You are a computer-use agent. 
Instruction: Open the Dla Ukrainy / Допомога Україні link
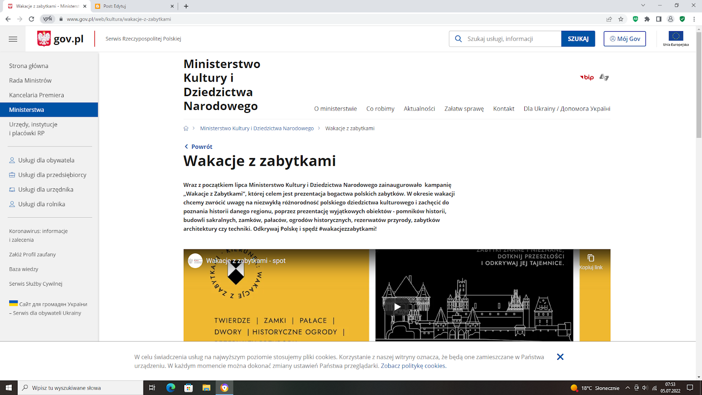tap(567, 109)
